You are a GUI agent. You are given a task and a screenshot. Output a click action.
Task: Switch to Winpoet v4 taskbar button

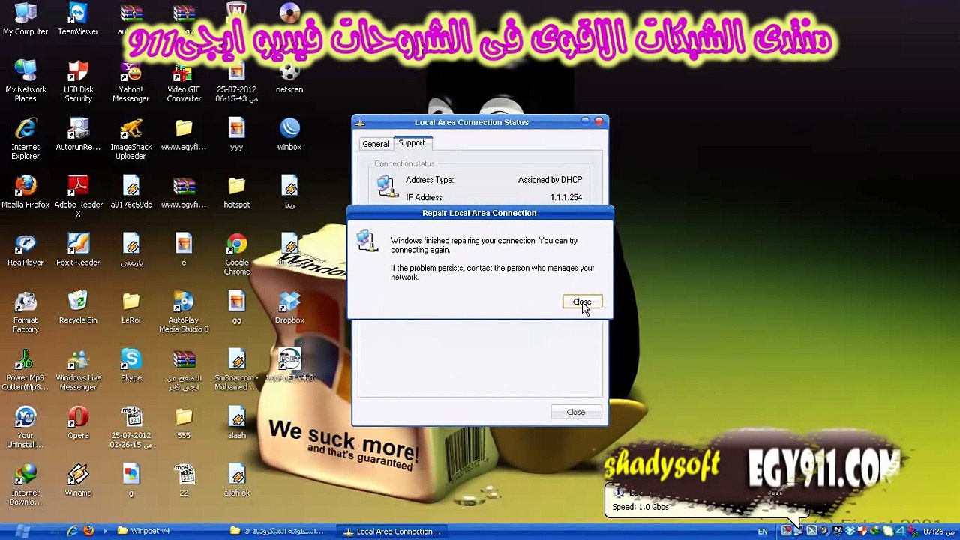point(166,531)
